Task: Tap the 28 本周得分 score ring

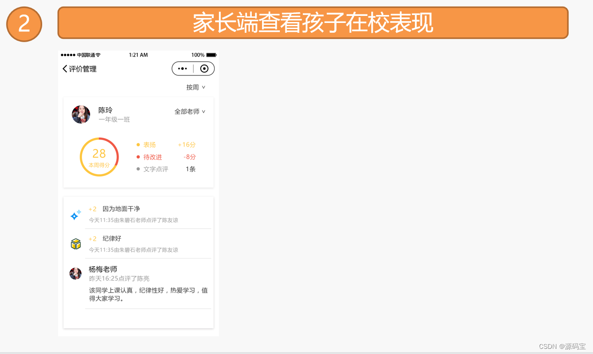Action: coord(99,157)
